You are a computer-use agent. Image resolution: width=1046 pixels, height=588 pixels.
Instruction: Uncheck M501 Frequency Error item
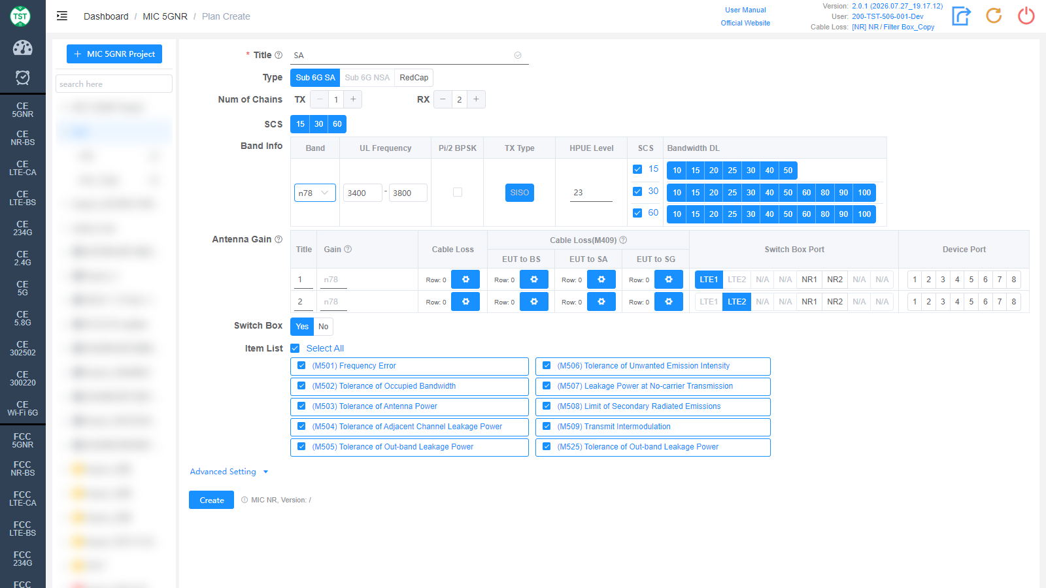pos(301,366)
